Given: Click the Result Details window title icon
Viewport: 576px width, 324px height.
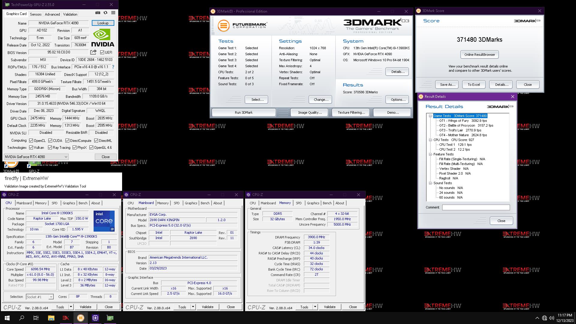Looking at the screenshot, I should [421, 97].
